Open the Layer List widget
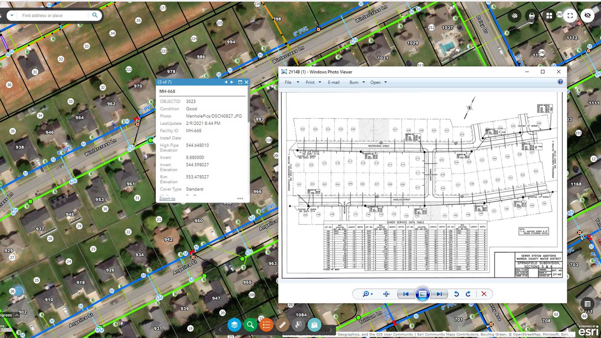 click(234, 325)
